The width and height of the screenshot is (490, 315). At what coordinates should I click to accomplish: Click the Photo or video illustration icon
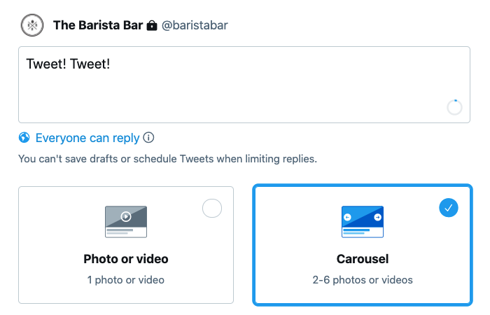point(126,222)
